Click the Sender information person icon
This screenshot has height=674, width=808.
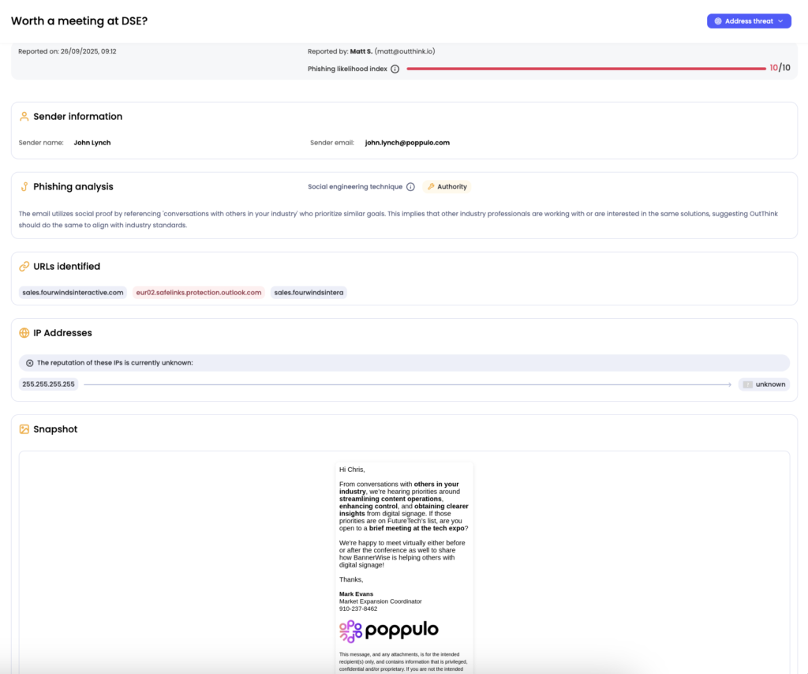click(x=24, y=116)
